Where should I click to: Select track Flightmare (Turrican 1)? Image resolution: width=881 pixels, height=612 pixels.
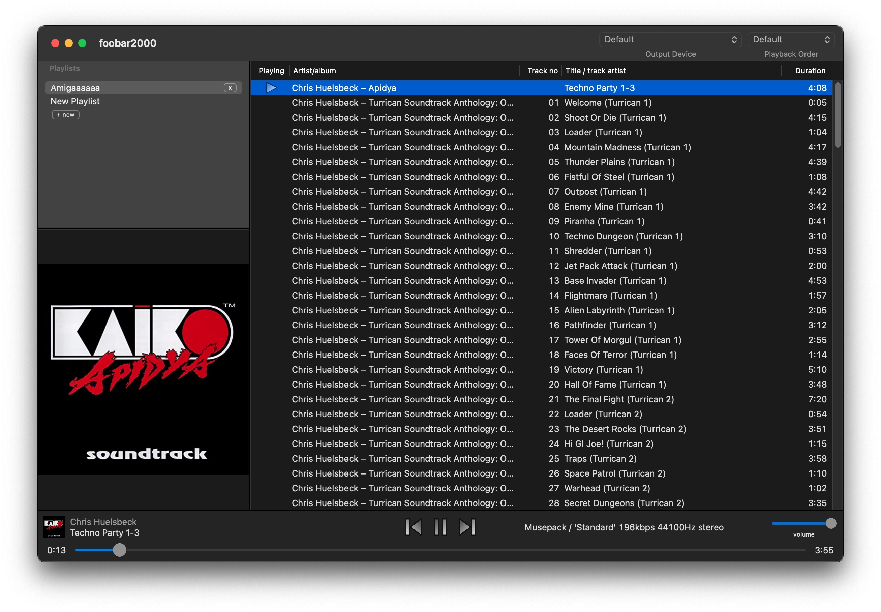pyautogui.click(x=541, y=296)
